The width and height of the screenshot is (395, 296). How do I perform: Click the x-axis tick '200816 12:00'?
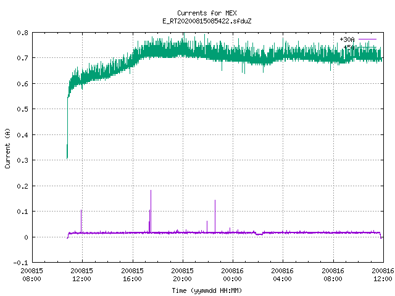383,274
